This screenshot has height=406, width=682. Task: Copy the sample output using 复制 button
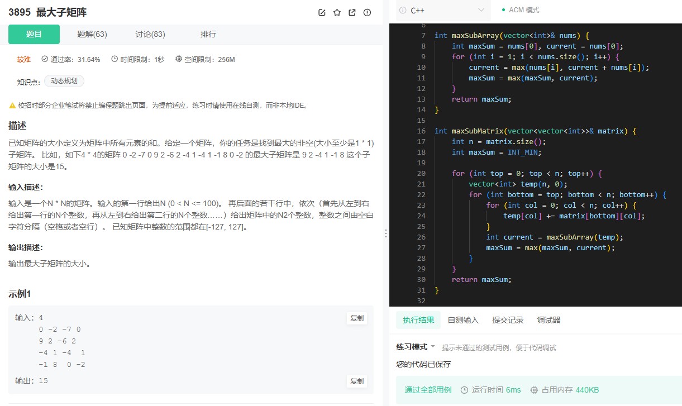click(356, 381)
